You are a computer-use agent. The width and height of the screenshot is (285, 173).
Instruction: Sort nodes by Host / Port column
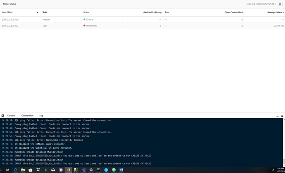point(7,12)
